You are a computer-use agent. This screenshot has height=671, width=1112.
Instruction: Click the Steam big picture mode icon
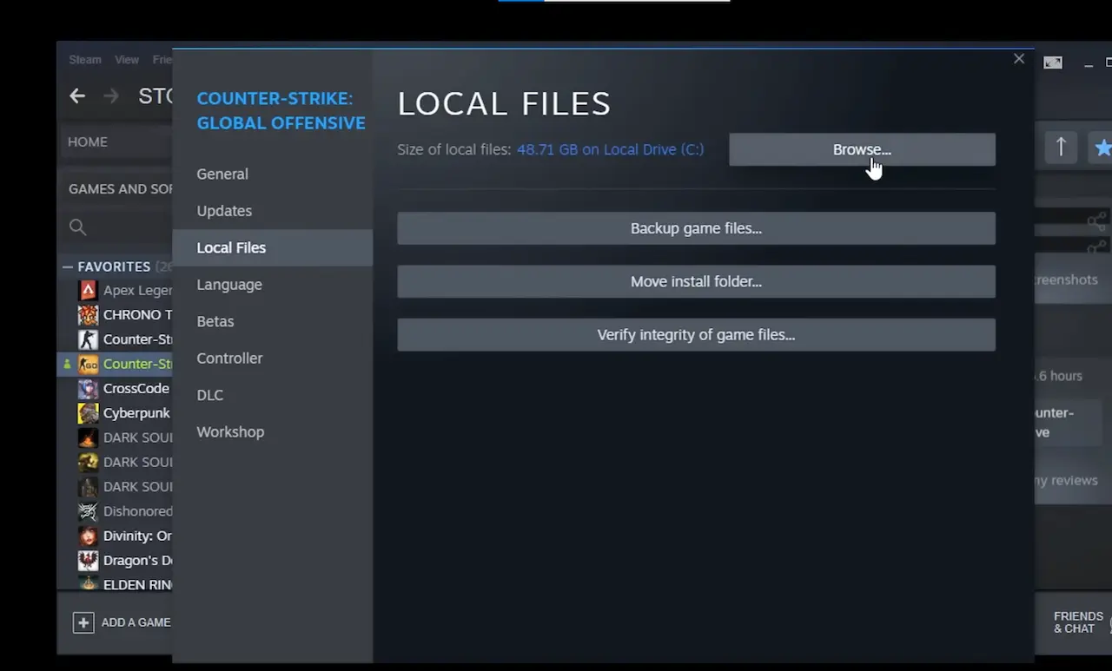click(x=1053, y=62)
